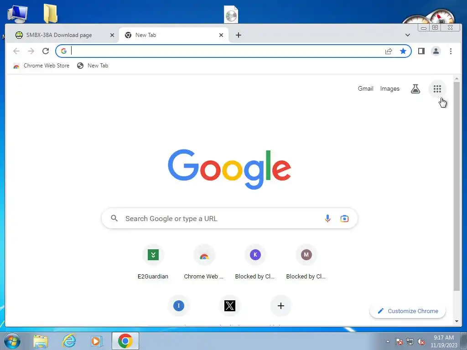Open network status tray icon
Viewport: 467px width, 350px height.
click(410, 341)
